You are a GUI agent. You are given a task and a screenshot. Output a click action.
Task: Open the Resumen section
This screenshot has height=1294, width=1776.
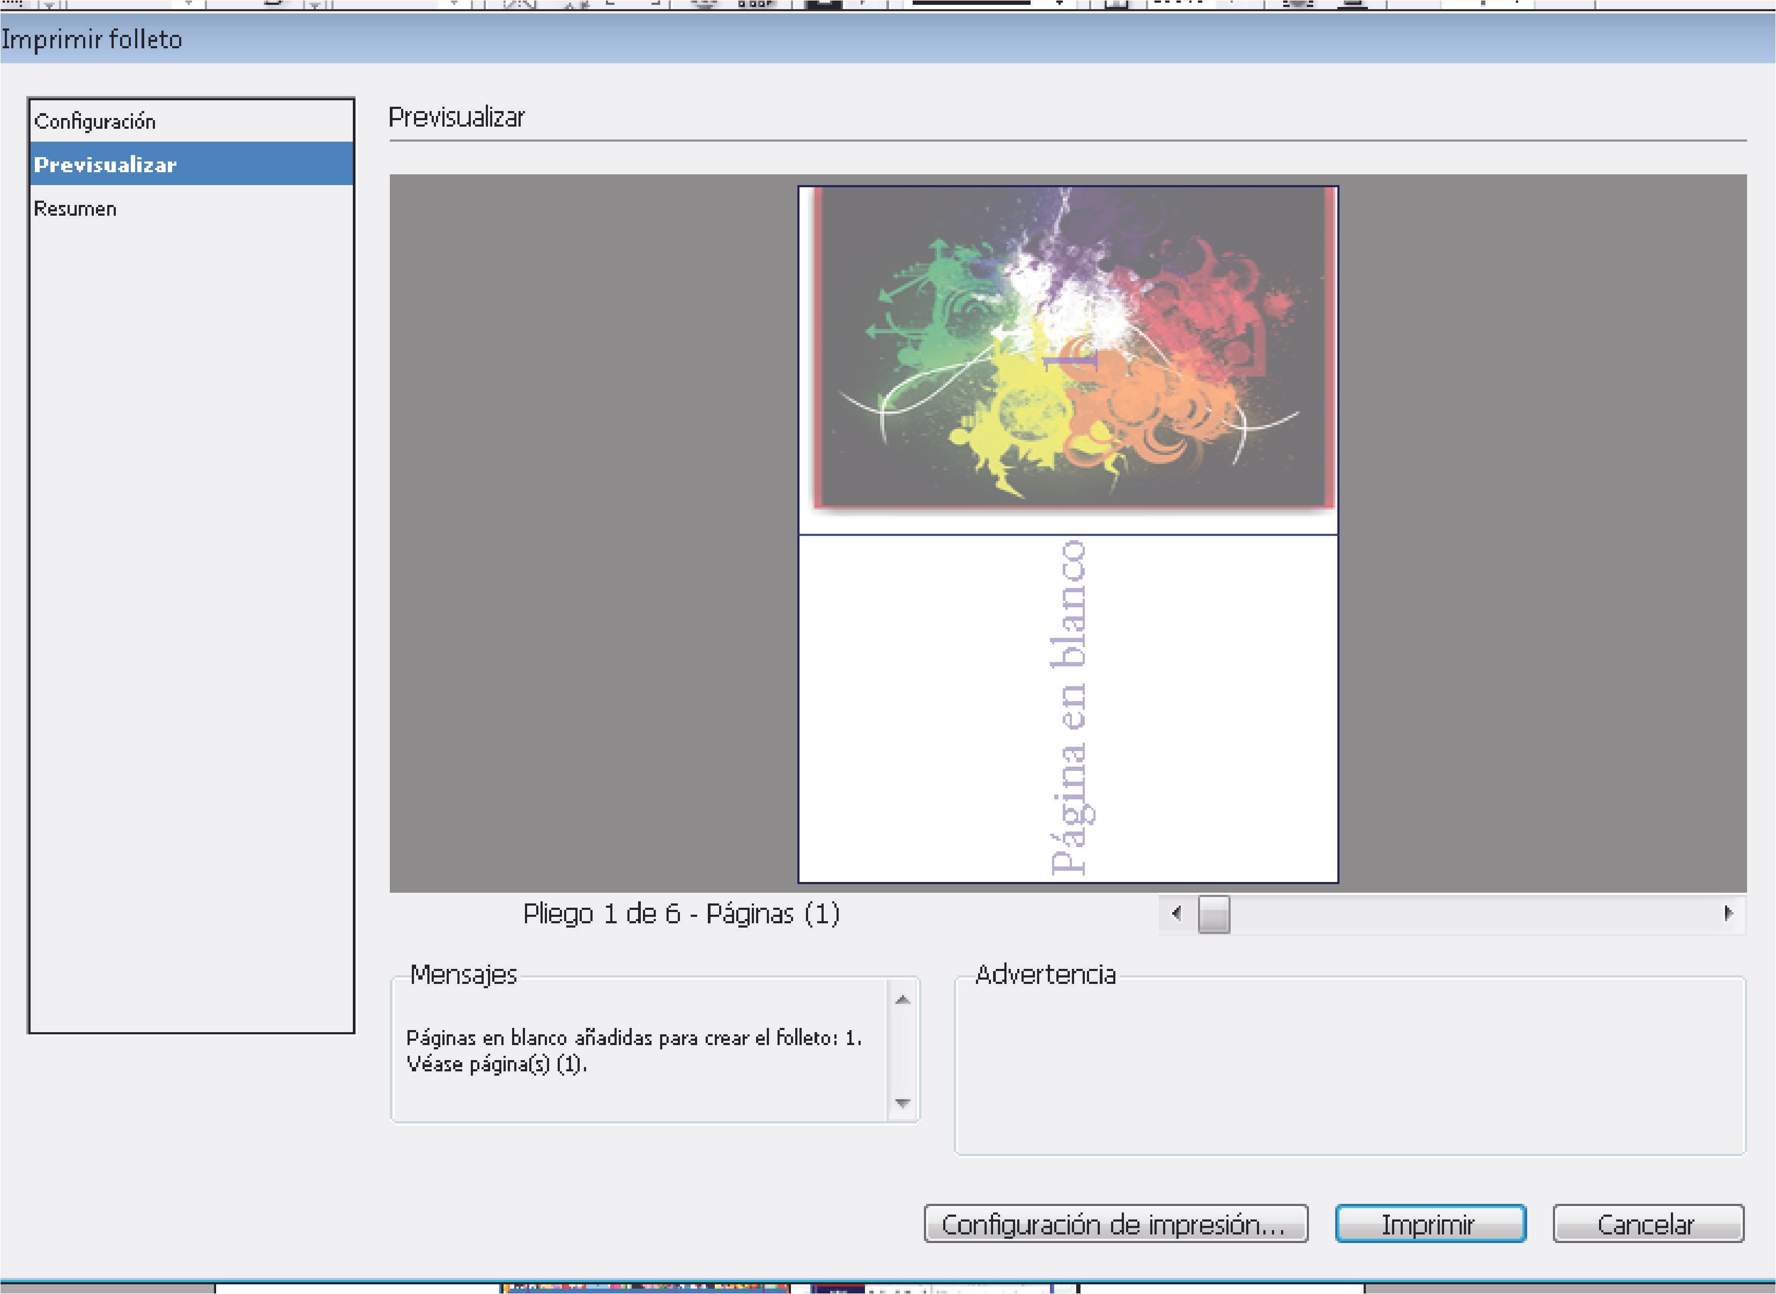[191, 208]
